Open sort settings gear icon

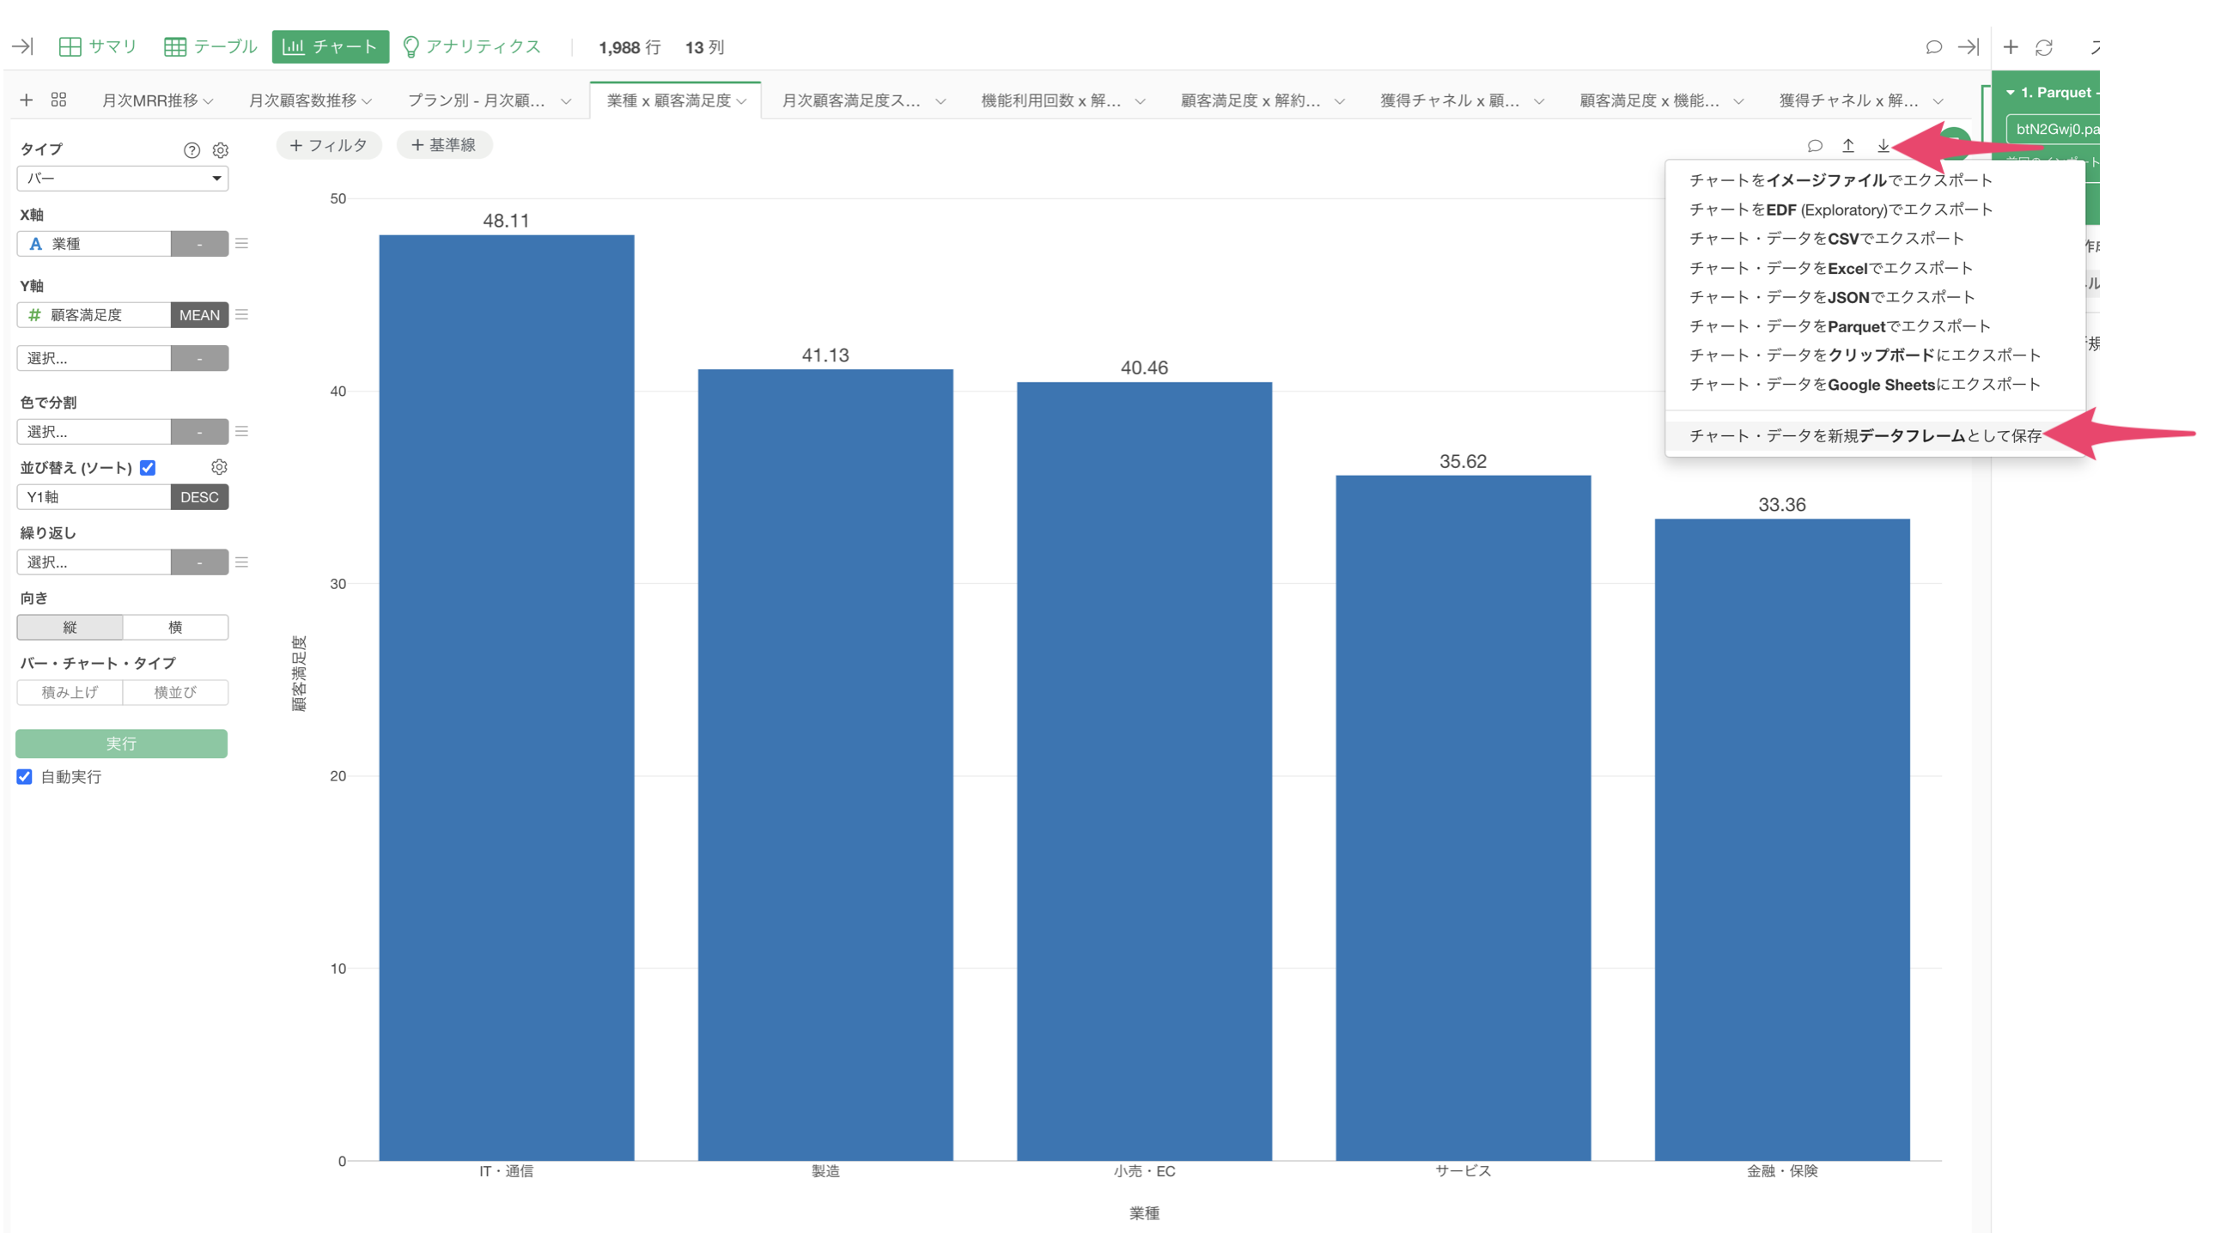point(219,466)
